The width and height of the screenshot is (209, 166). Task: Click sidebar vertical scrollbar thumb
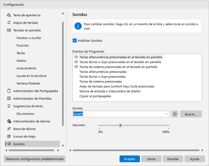click(x=63, y=74)
